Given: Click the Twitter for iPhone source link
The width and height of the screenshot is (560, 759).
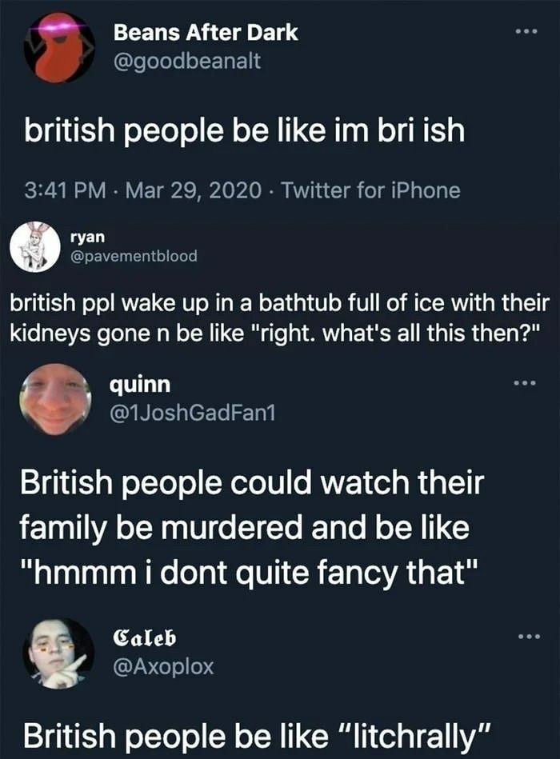Looking at the screenshot, I should 370,190.
